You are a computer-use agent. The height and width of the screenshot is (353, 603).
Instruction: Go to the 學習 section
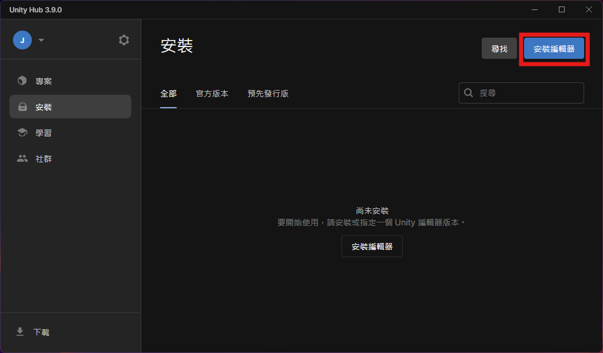coord(71,132)
